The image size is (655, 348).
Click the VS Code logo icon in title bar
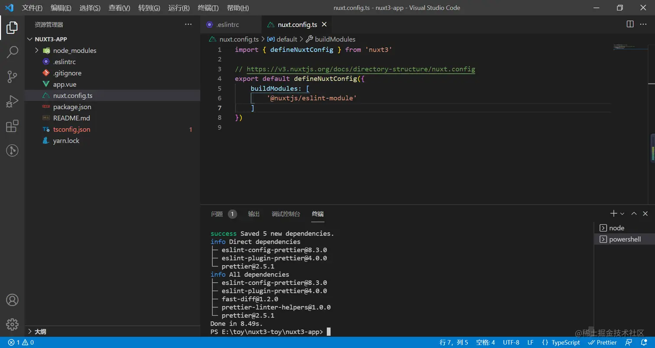pos(9,8)
